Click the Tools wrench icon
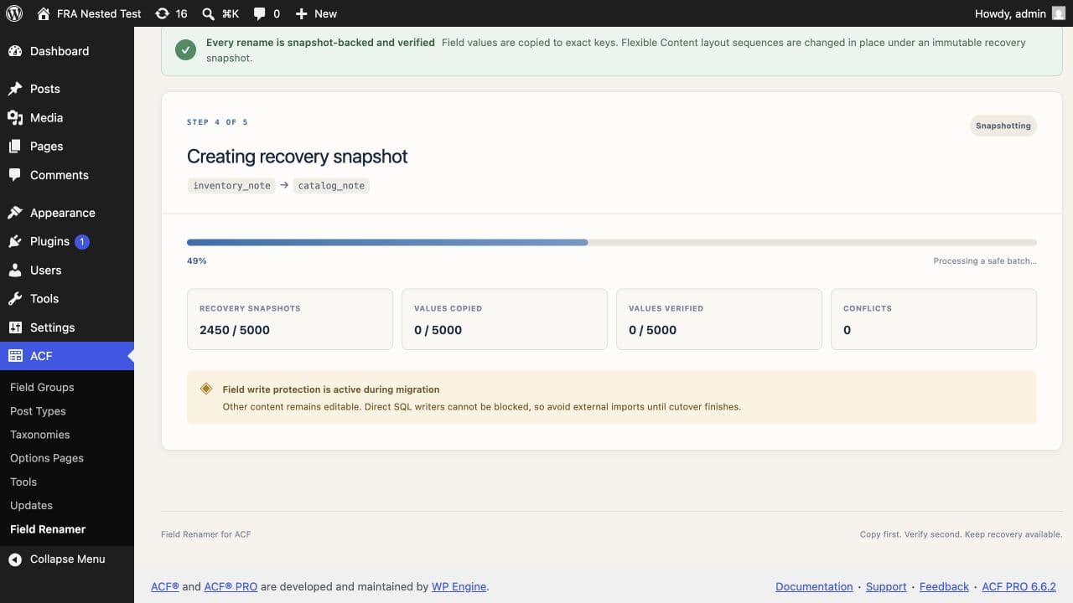 pos(15,299)
